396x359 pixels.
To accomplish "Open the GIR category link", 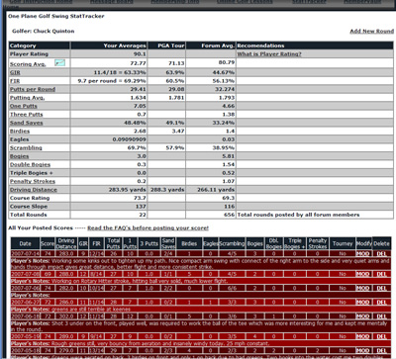I will click(x=15, y=72).
